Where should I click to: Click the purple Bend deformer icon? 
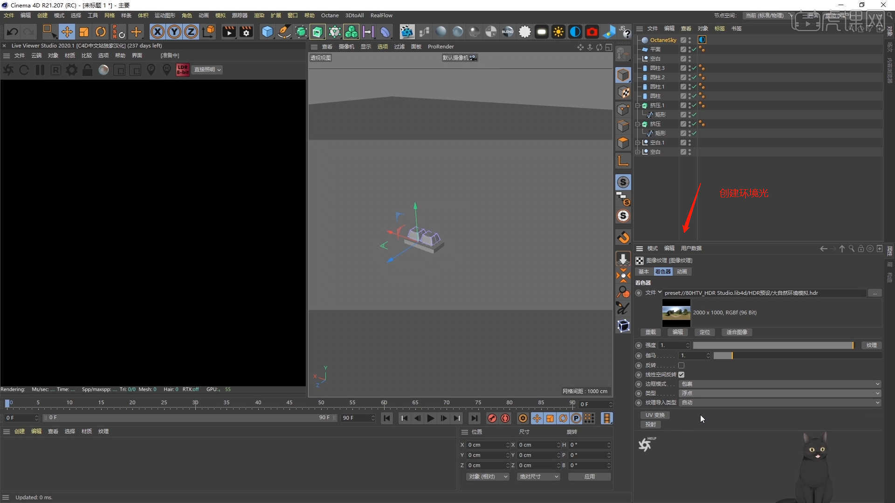click(x=385, y=32)
